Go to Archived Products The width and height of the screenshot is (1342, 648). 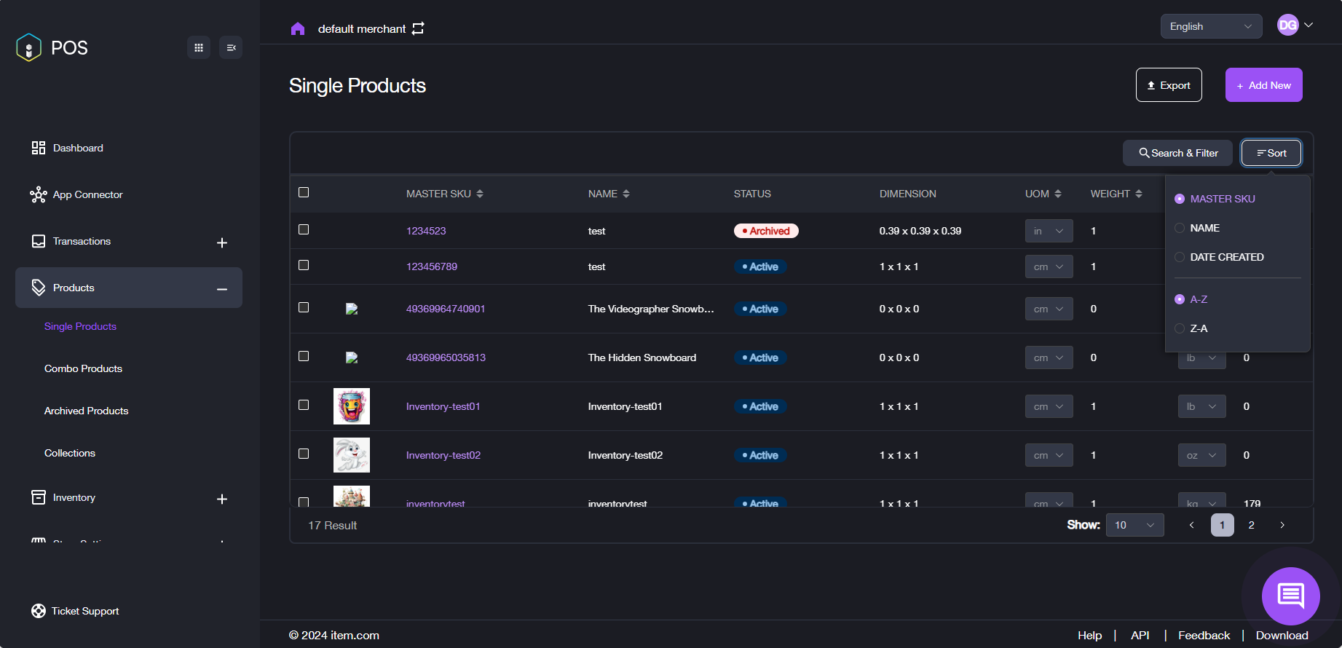(86, 411)
